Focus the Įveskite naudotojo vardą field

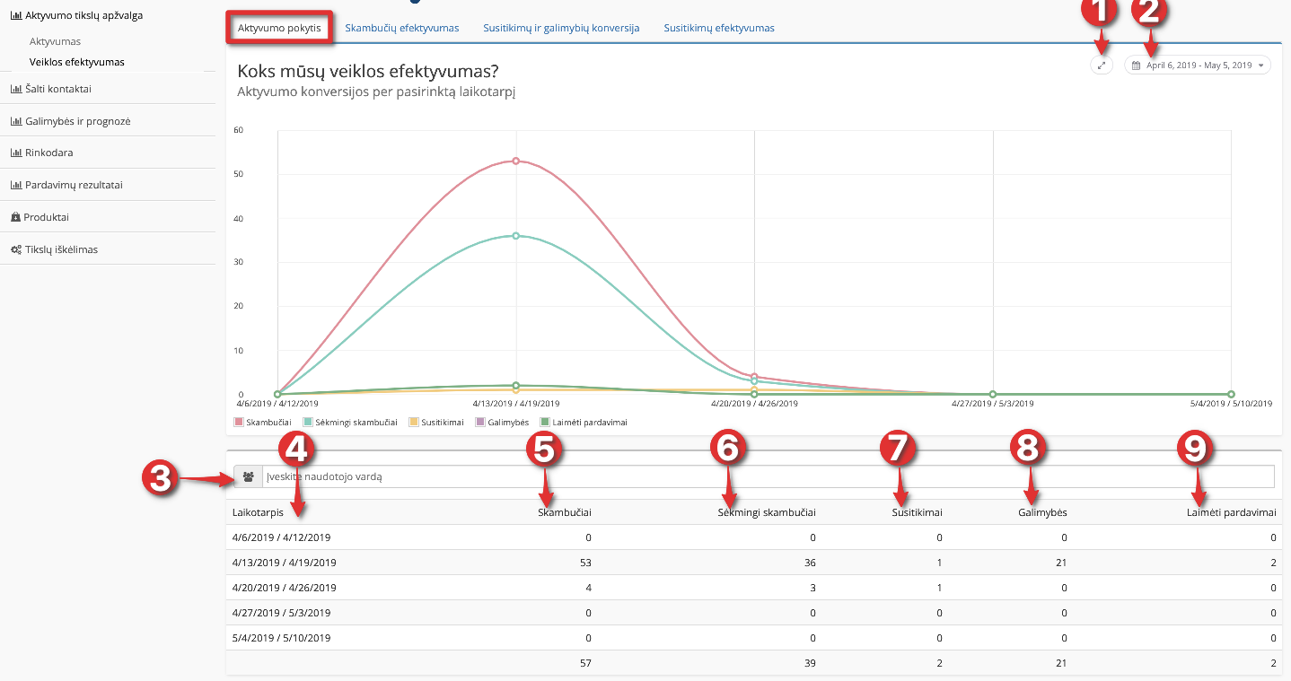[x=768, y=477]
